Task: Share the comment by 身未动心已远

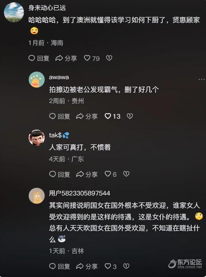Action: pyautogui.click(x=66, y=58)
